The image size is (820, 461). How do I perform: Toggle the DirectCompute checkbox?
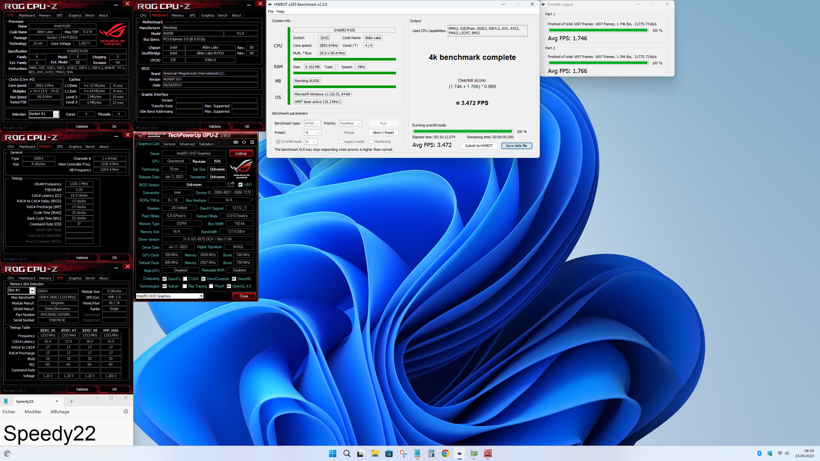[203, 279]
